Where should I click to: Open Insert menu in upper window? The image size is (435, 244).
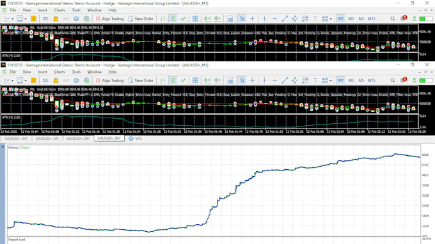pos(42,10)
